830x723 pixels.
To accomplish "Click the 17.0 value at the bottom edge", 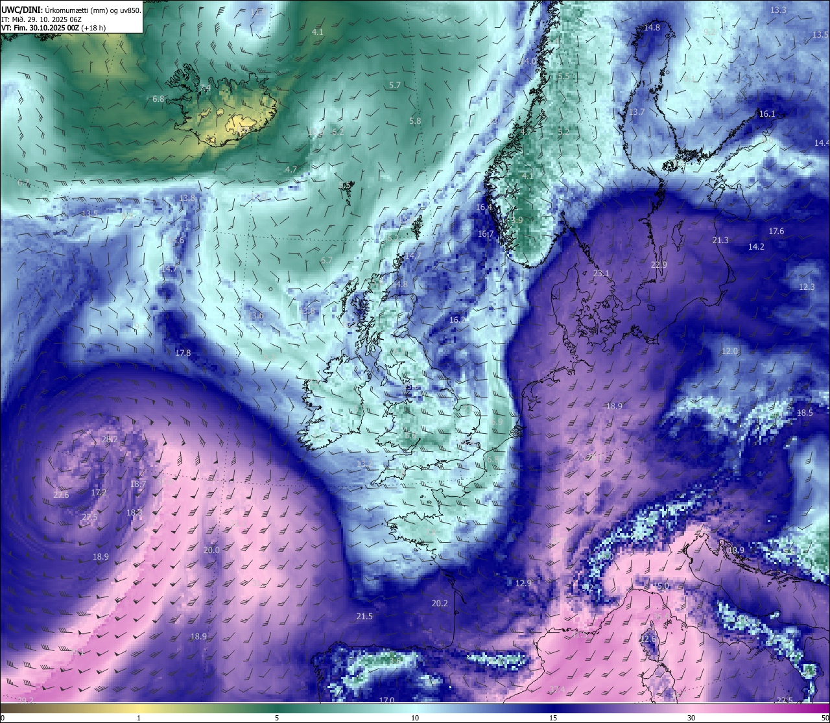I will click(386, 700).
